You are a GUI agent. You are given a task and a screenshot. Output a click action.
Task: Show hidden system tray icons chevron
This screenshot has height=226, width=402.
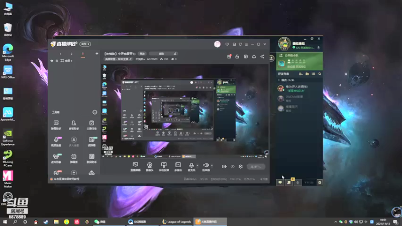coord(336,222)
